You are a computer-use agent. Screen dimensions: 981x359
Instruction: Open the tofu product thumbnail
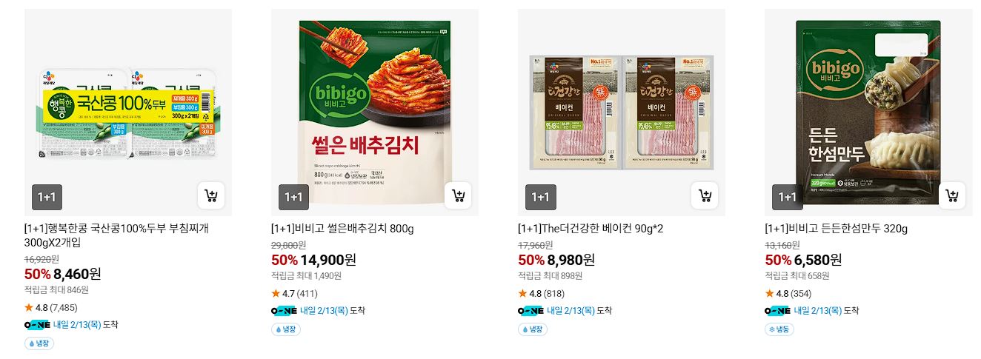pos(128,113)
